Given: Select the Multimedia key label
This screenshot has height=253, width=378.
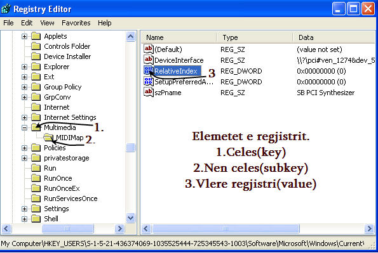Looking at the screenshot, I should pyautogui.click(x=60, y=127).
